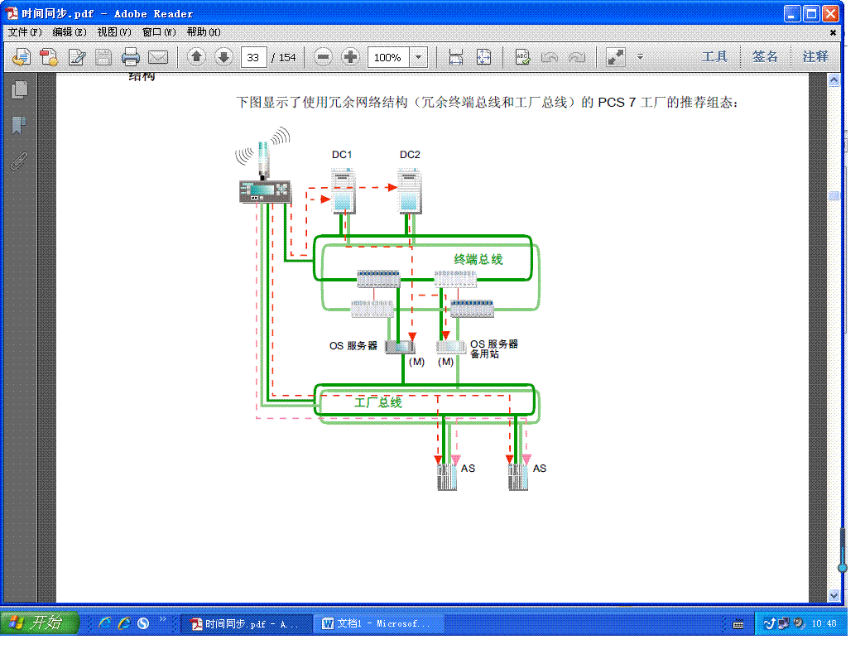Image resolution: width=865 pixels, height=649 pixels.
Task: Click the Read mode expand icon
Action: (616, 57)
